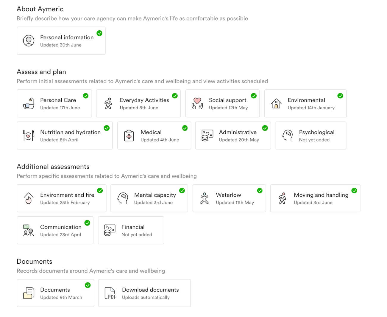Click the Medical clipboard icon
387x317 pixels.
129,136
